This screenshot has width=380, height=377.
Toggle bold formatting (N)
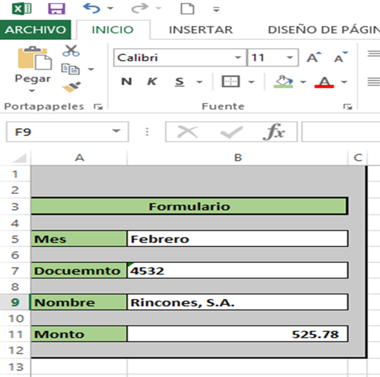pyautogui.click(x=127, y=82)
